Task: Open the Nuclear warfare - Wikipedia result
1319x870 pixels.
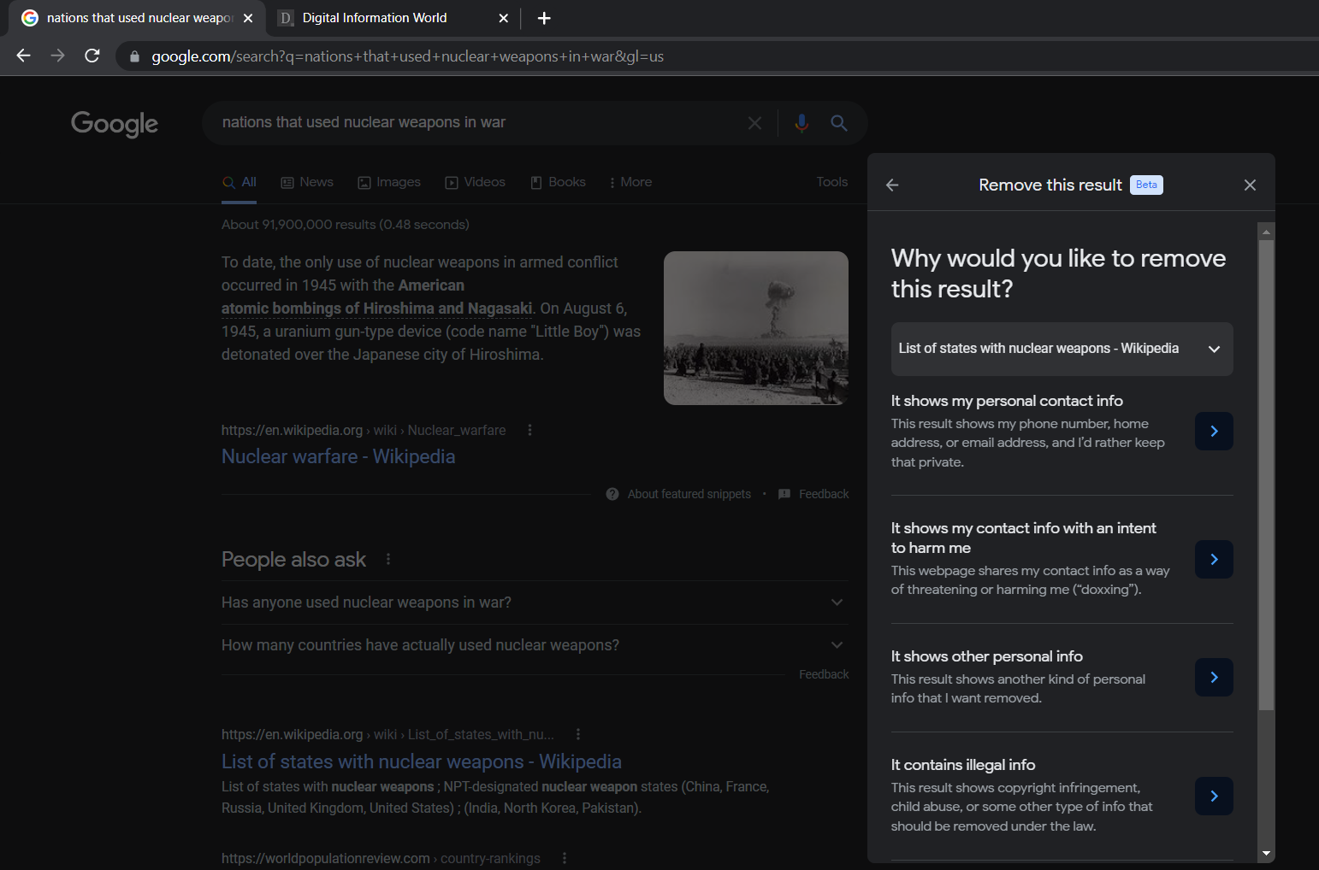Action: [x=338, y=456]
